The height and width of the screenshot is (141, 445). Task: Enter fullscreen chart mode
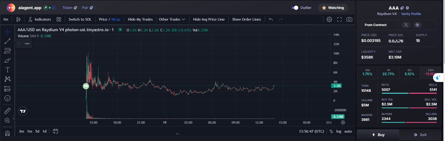[339, 19]
